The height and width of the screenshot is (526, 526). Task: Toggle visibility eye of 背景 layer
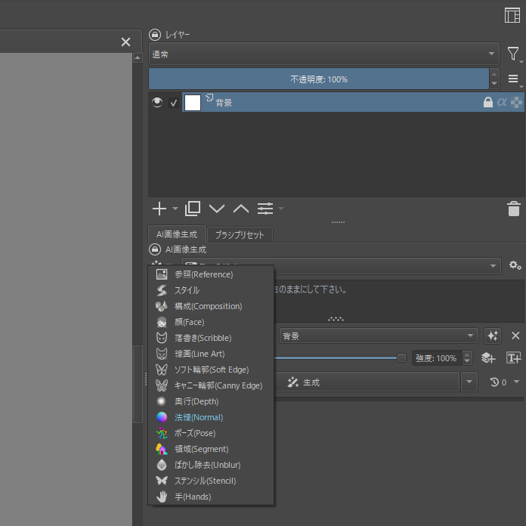coord(157,102)
